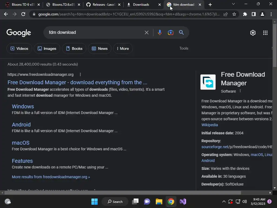Open the macOS sitelink

[21, 143]
